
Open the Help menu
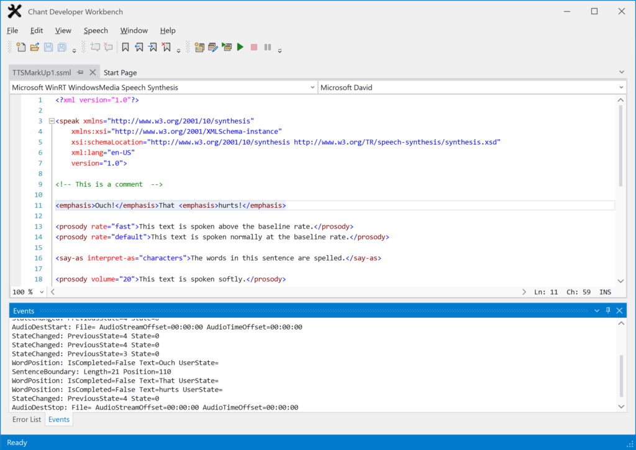(168, 30)
